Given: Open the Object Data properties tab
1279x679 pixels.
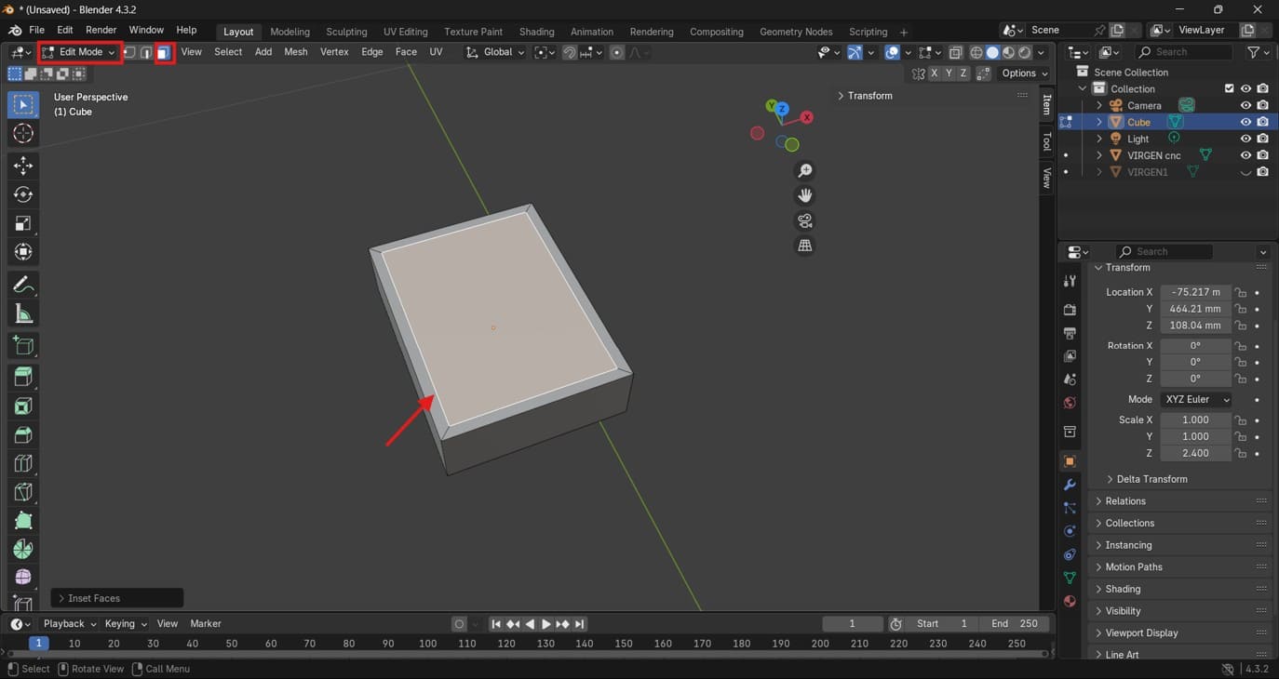Looking at the screenshot, I should (1070, 578).
